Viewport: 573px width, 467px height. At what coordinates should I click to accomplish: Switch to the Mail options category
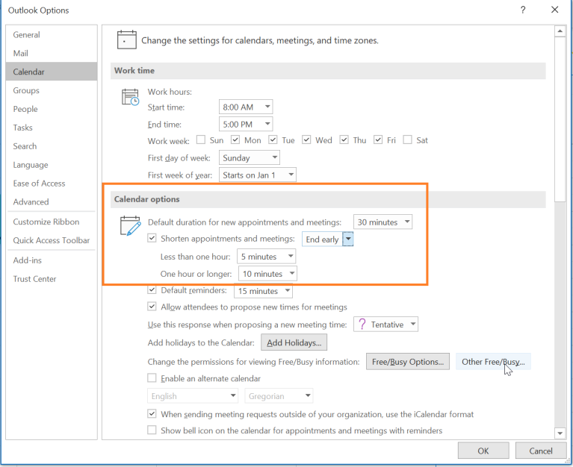pos(21,54)
